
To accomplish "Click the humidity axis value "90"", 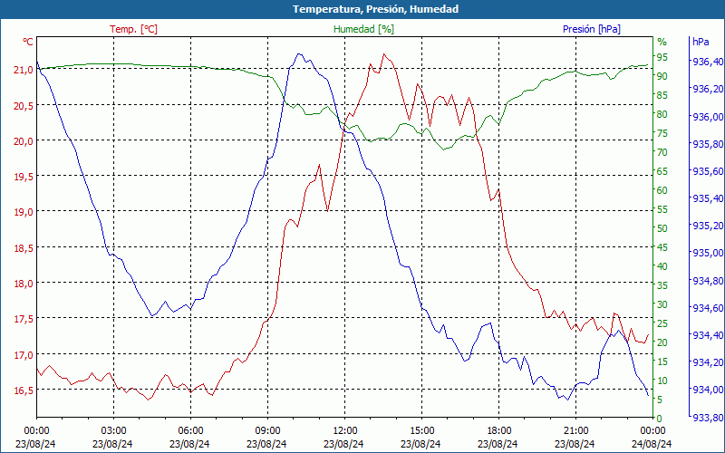I will 662,76.
